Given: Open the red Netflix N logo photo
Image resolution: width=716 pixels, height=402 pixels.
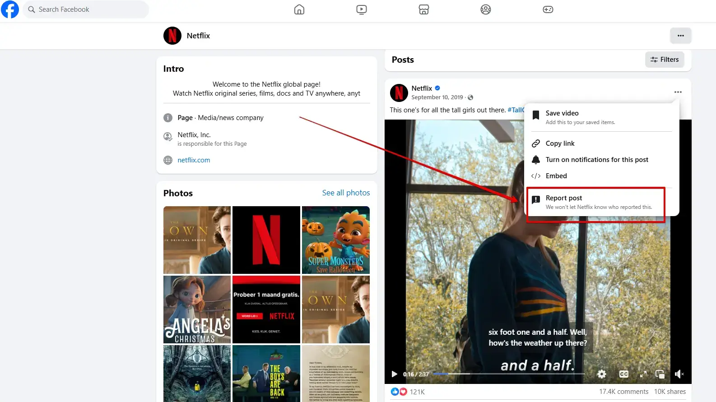Looking at the screenshot, I should (x=266, y=240).
